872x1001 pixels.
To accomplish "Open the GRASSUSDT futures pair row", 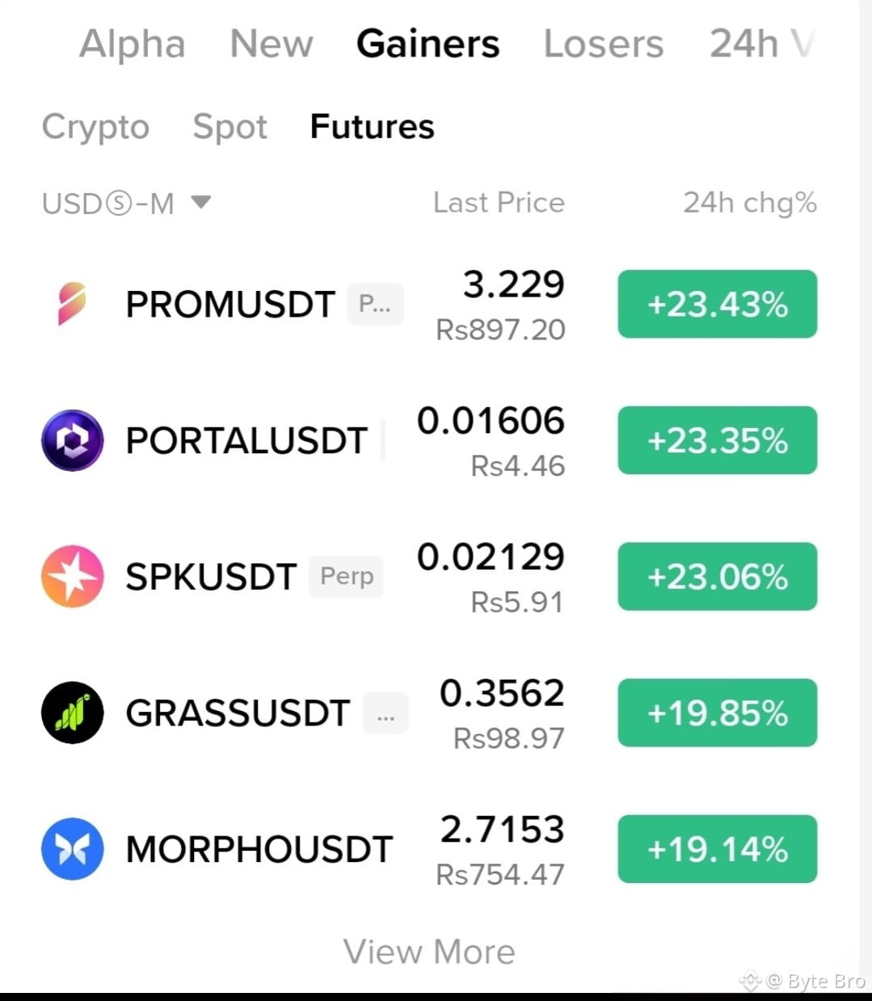I will pos(429,713).
